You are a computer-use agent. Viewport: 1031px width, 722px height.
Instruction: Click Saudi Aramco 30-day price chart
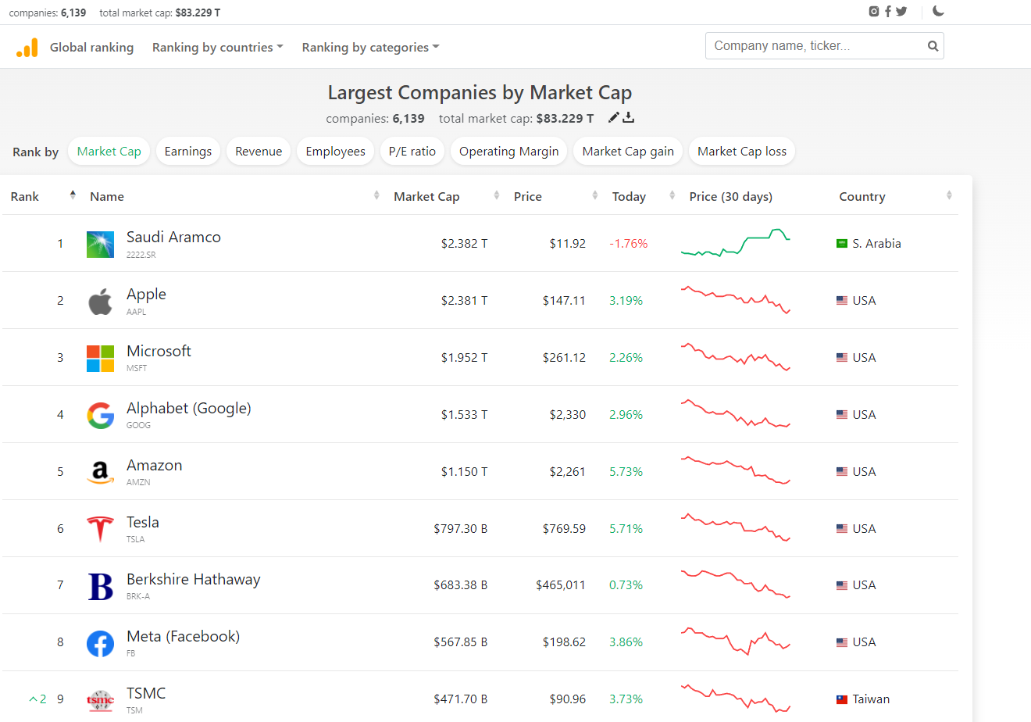(736, 243)
